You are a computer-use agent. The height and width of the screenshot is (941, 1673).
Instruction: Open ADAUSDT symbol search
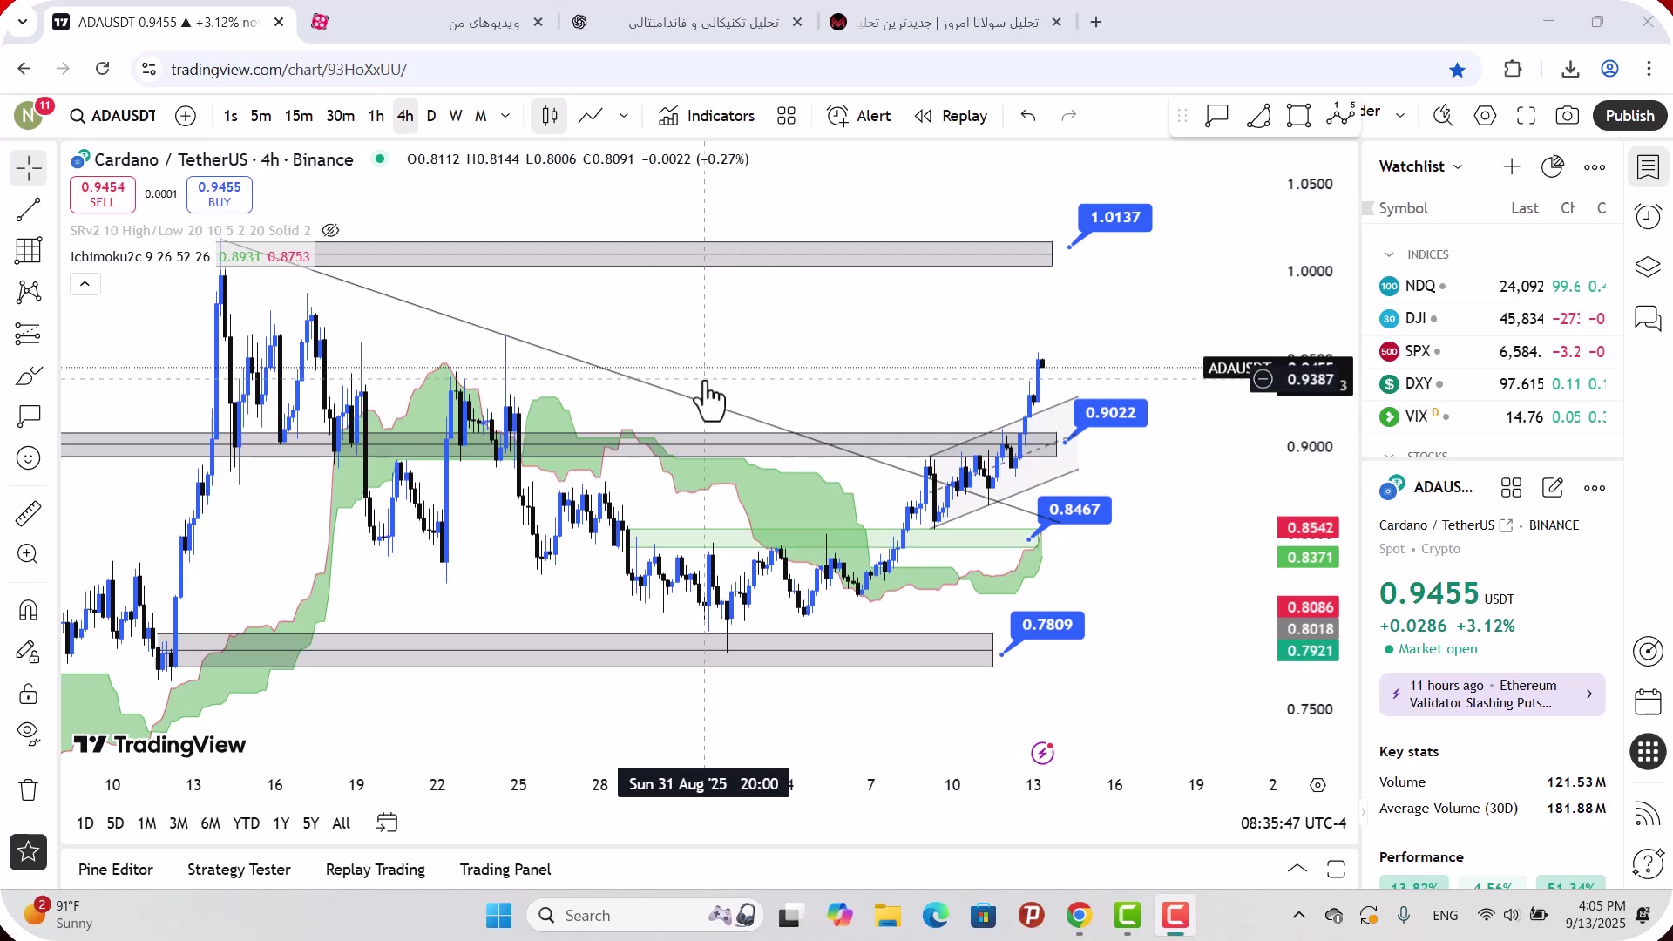click(x=113, y=116)
